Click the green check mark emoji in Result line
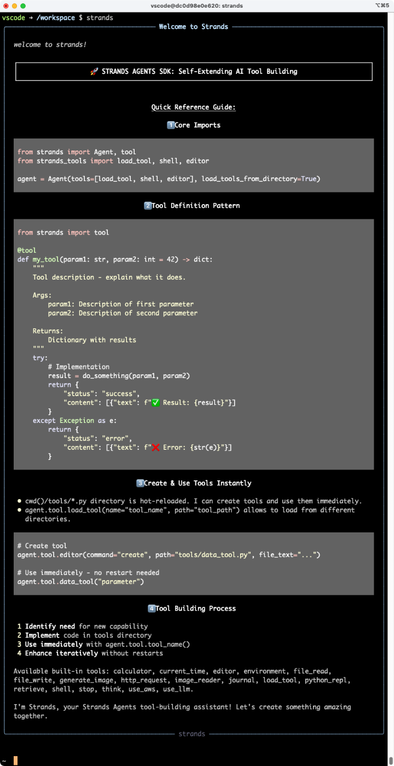394x766 pixels. 155,403
